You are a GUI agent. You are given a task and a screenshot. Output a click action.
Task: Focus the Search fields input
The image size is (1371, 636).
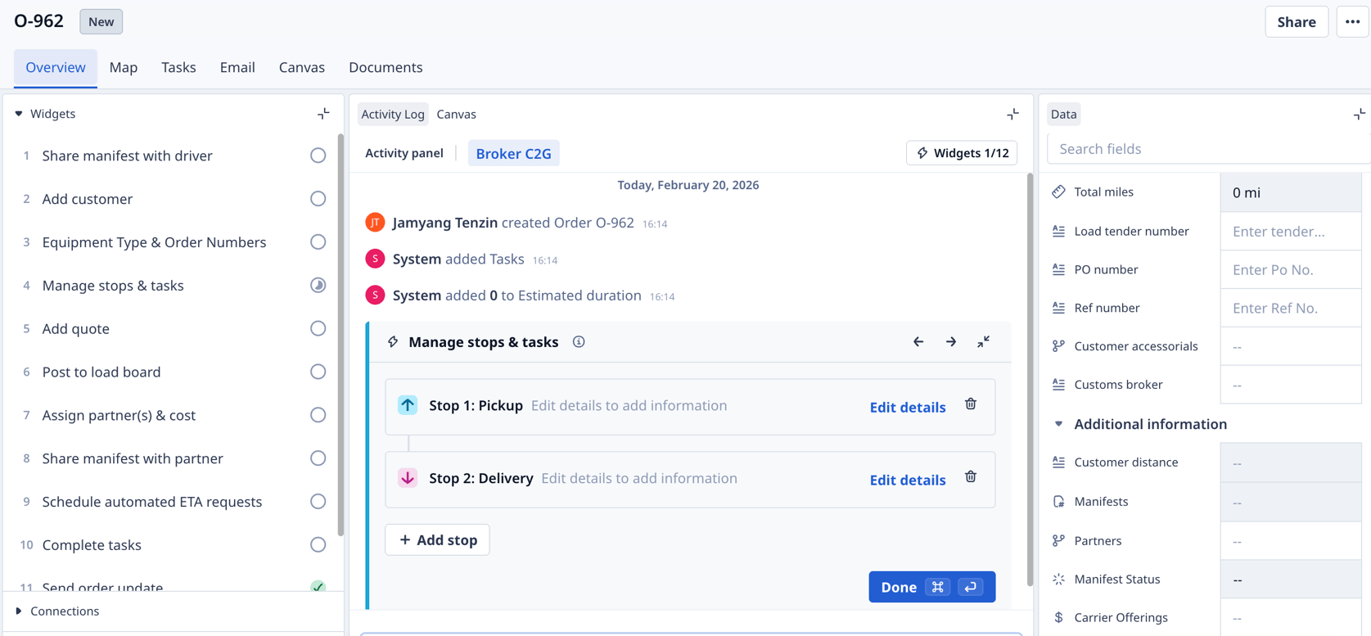[1209, 149]
